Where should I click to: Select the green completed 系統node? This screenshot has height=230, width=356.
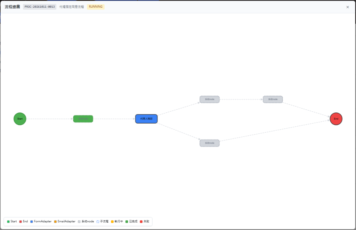coord(83,119)
